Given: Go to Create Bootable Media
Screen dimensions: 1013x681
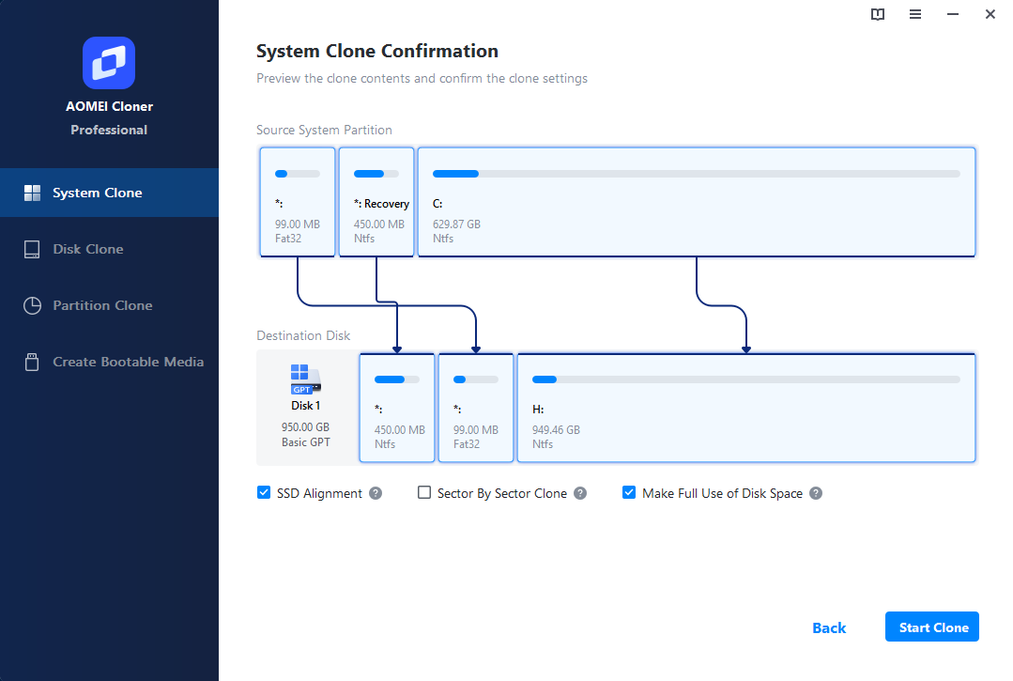Looking at the screenshot, I should (109, 362).
